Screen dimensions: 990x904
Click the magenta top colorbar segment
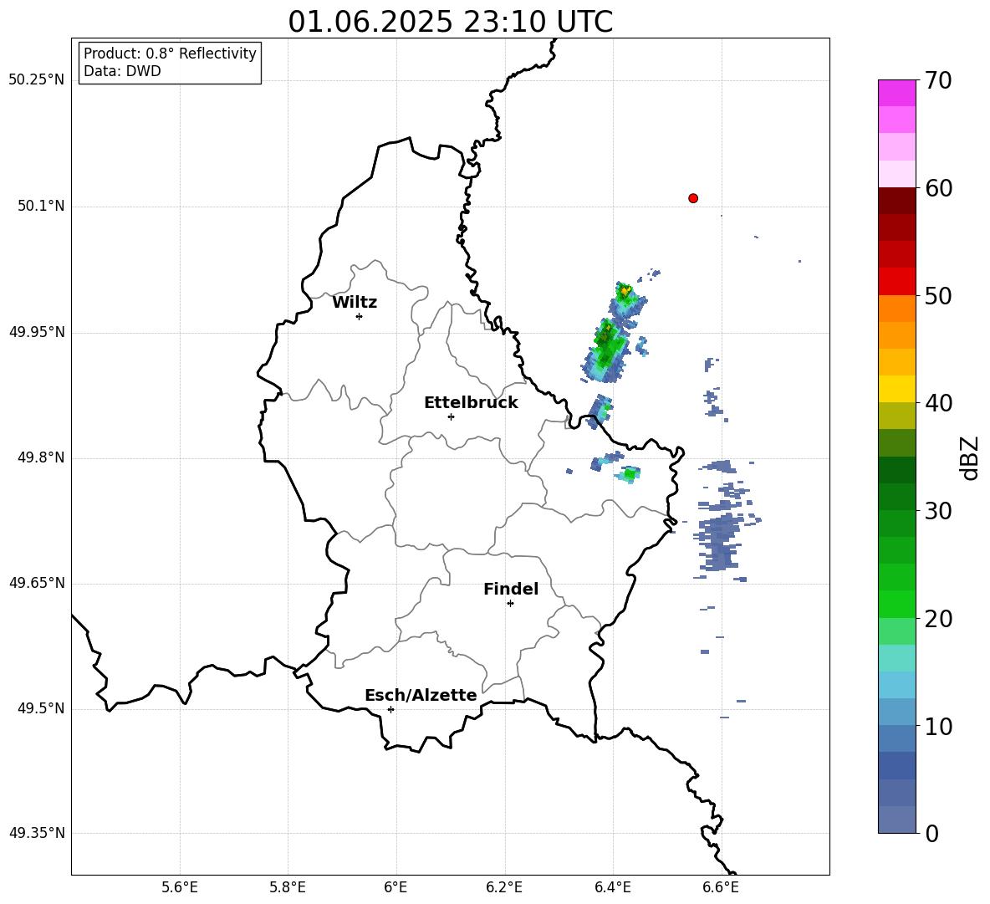click(x=896, y=93)
